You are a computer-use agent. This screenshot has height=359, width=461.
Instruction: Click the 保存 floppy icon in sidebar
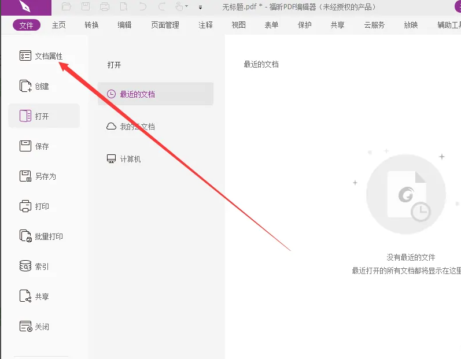[x=25, y=146]
